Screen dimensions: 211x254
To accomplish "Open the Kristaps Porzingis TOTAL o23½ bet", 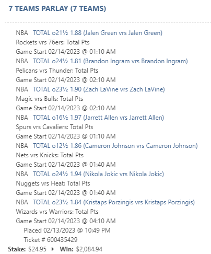I will pyautogui.click(x=114, y=202).
